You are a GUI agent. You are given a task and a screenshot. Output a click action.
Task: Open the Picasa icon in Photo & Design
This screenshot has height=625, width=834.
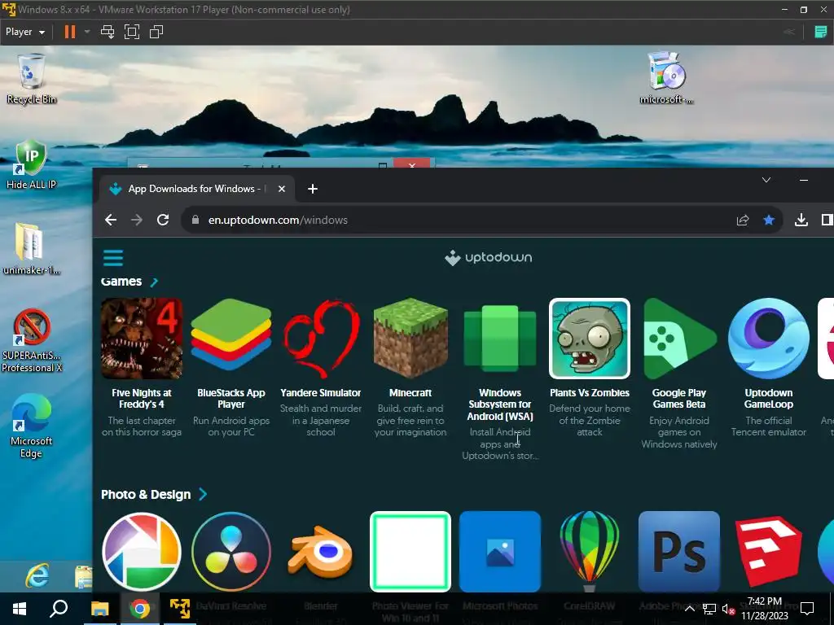[142, 552]
